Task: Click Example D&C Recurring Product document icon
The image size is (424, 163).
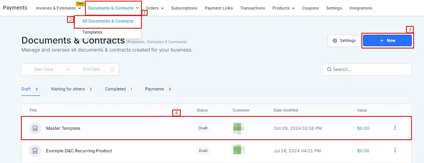Action: pos(35,151)
